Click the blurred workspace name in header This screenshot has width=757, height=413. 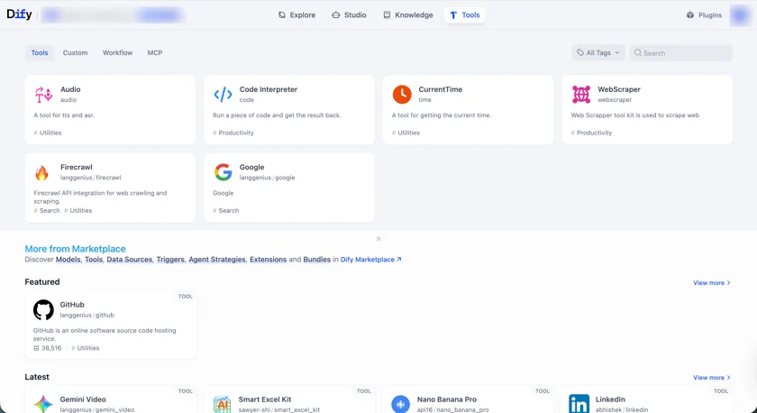point(112,15)
